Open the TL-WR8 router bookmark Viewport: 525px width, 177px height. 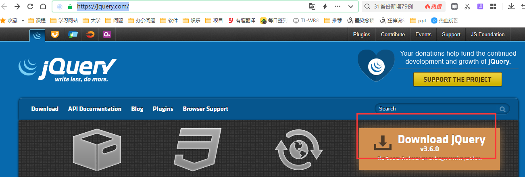click(x=306, y=20)
